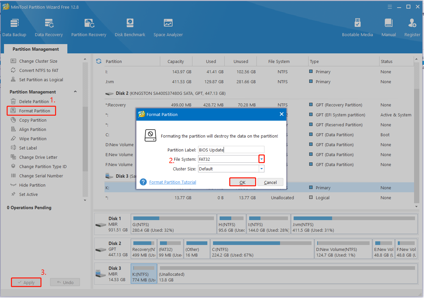Click the Partition Label input field
This screenshot has height=298, width=424.
[231, 150]
